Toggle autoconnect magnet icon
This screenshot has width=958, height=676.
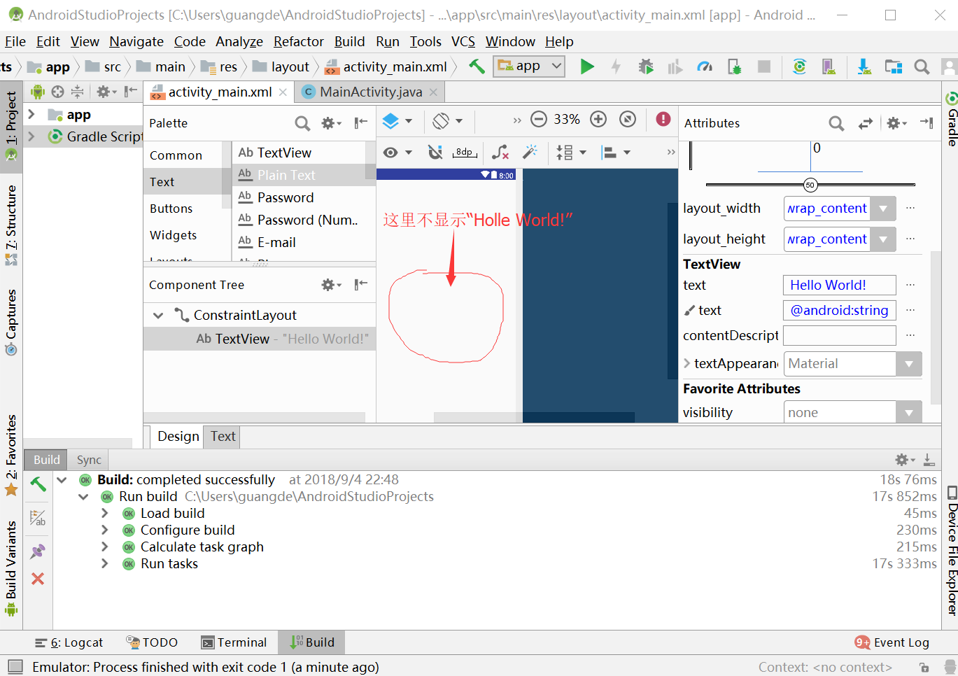click(x=435, y=152)
